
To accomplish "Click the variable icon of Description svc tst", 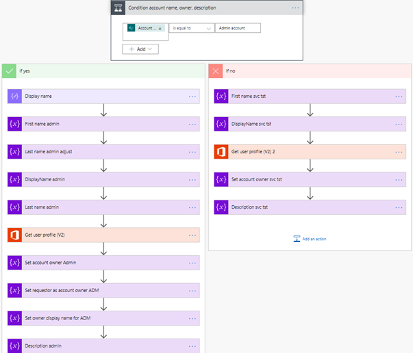I will [221, 207].
